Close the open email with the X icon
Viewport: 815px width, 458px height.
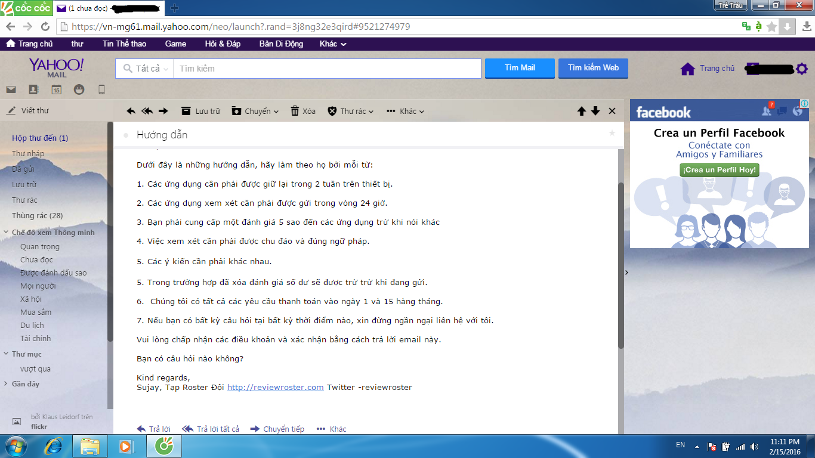click(x=612, y=111)
